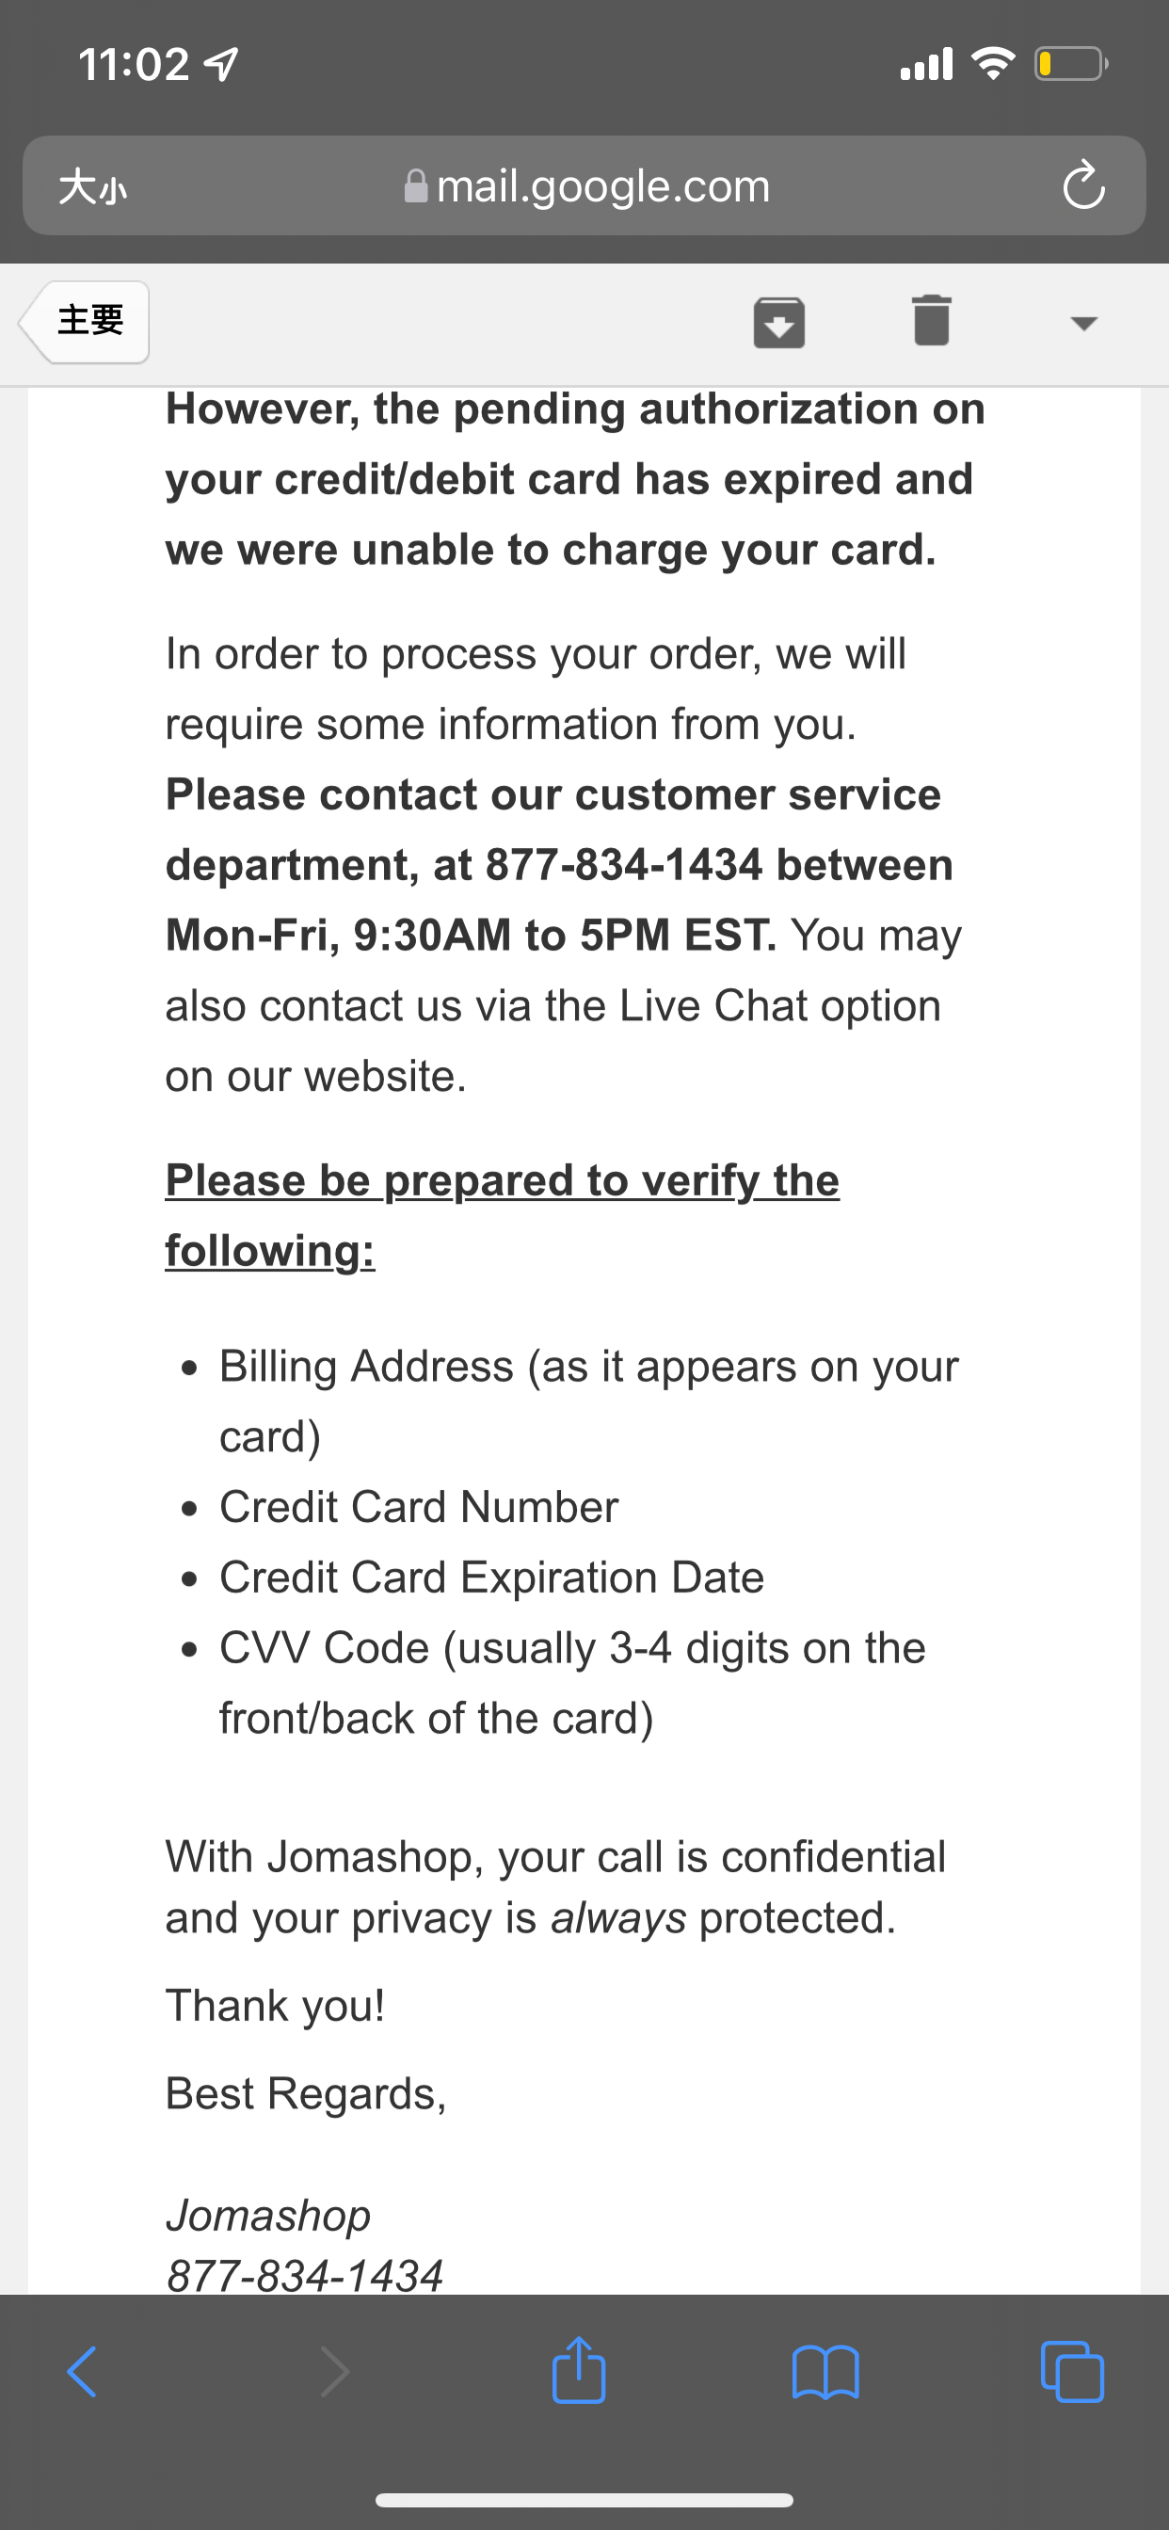The image size is (1169, 2530).
Task: Tap the battery status icon
Action: coord(1071,65)
